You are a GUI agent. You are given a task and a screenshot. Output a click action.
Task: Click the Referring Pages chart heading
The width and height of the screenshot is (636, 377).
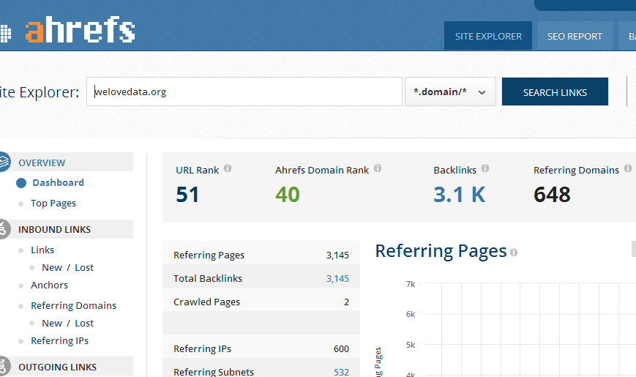pyautogui.click(x=441, y=251)
